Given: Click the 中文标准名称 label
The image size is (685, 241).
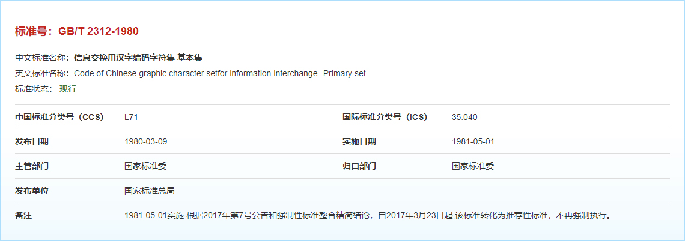Looking at the screenshot, I should 42,58.
